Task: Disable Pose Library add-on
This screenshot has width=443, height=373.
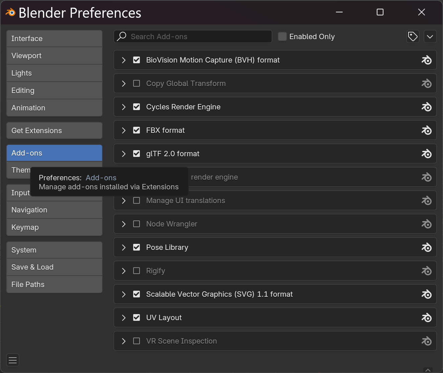Action: (x=137, y=247)
